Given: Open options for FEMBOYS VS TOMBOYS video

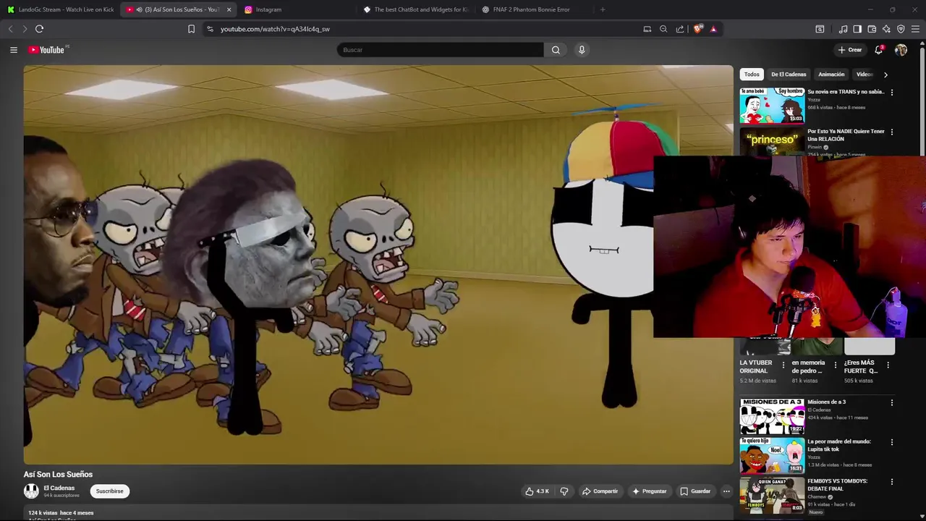Looking at the screenshot, I should tap(891, 482).
